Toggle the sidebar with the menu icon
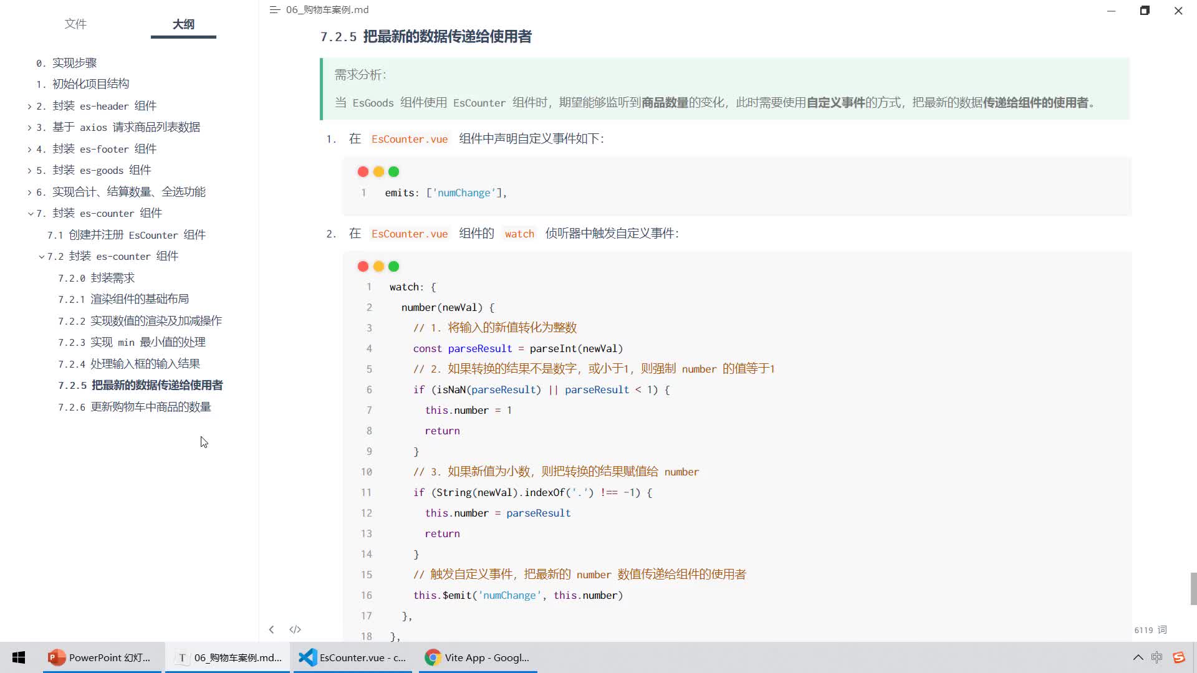Viewport: 1197px width, 673px height. (x=274, y=10)
